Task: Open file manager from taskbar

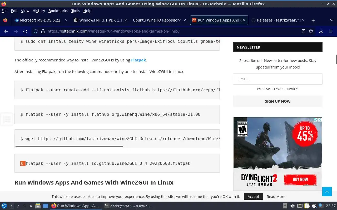Action: pos(38,206)
